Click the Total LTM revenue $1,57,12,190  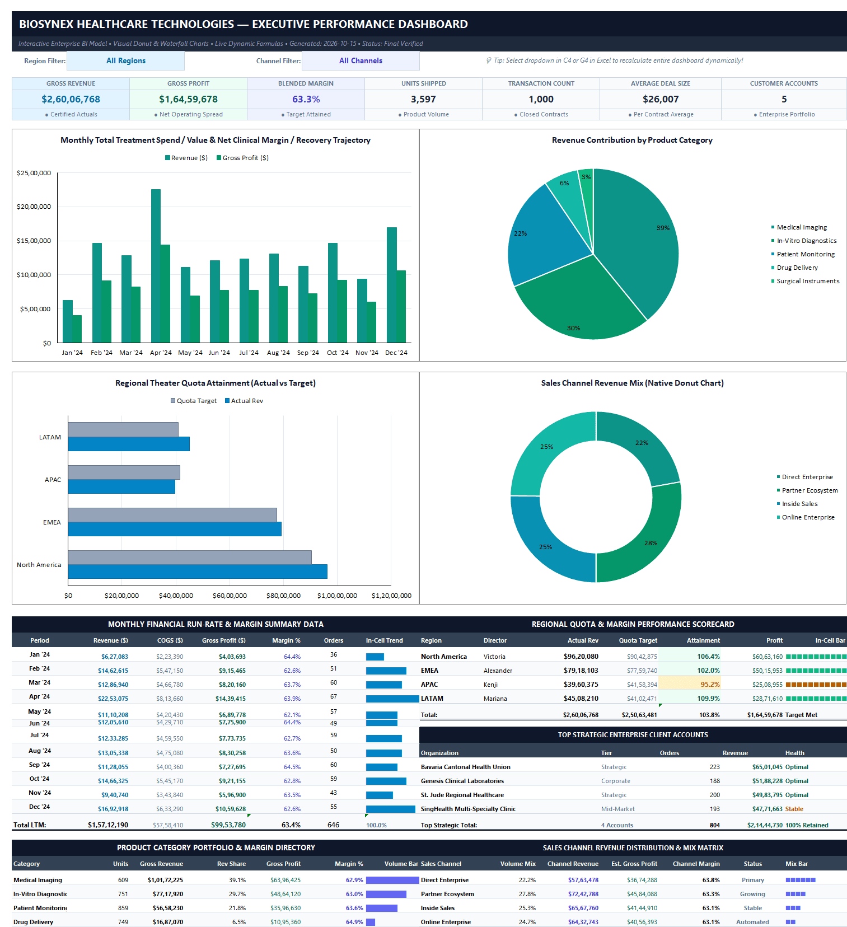pos(107,825)
